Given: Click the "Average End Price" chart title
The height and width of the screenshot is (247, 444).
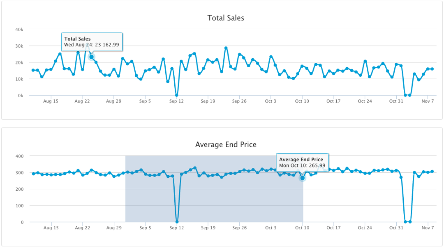Looking at the screenshot, I should coord(226,144).
